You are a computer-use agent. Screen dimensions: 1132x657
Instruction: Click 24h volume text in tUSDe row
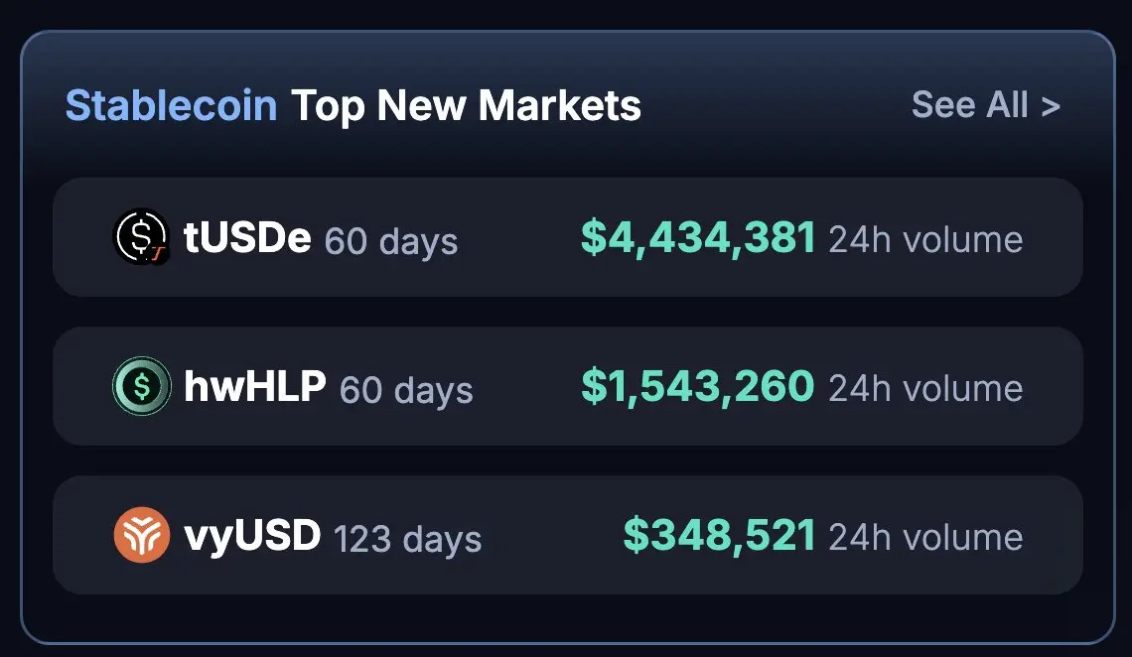925,240
